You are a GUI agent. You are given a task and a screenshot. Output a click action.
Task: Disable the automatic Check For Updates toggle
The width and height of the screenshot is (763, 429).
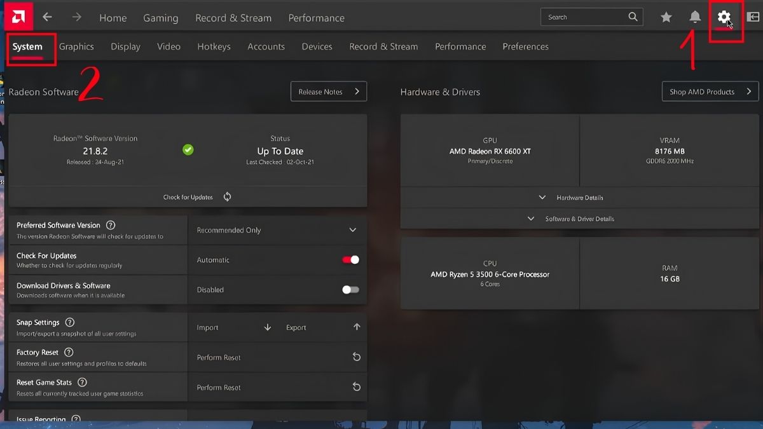click(x=350, y=260)
